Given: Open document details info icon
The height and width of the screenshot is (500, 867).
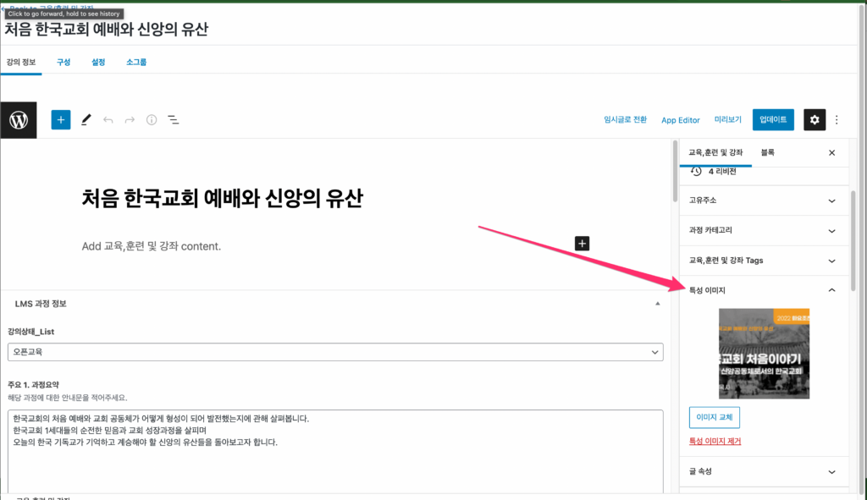Looking at the screenshot, I should [152, 120].
